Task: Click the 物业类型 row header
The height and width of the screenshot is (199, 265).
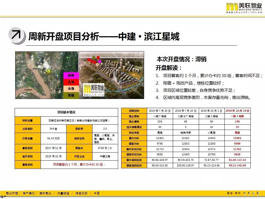Action: tap(134, 133)
